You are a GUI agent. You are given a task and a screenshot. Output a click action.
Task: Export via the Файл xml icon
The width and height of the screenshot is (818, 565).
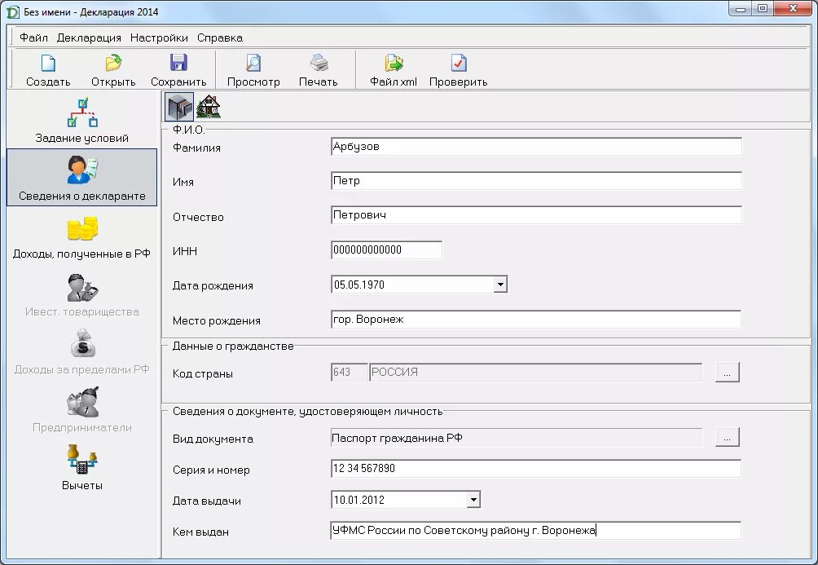[x=394, y=63]
